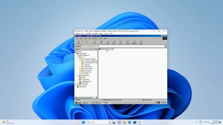Expand the Win98 SE (D:) drive node
The width and height of the screenshot is (223, 125).
(78, 76)
